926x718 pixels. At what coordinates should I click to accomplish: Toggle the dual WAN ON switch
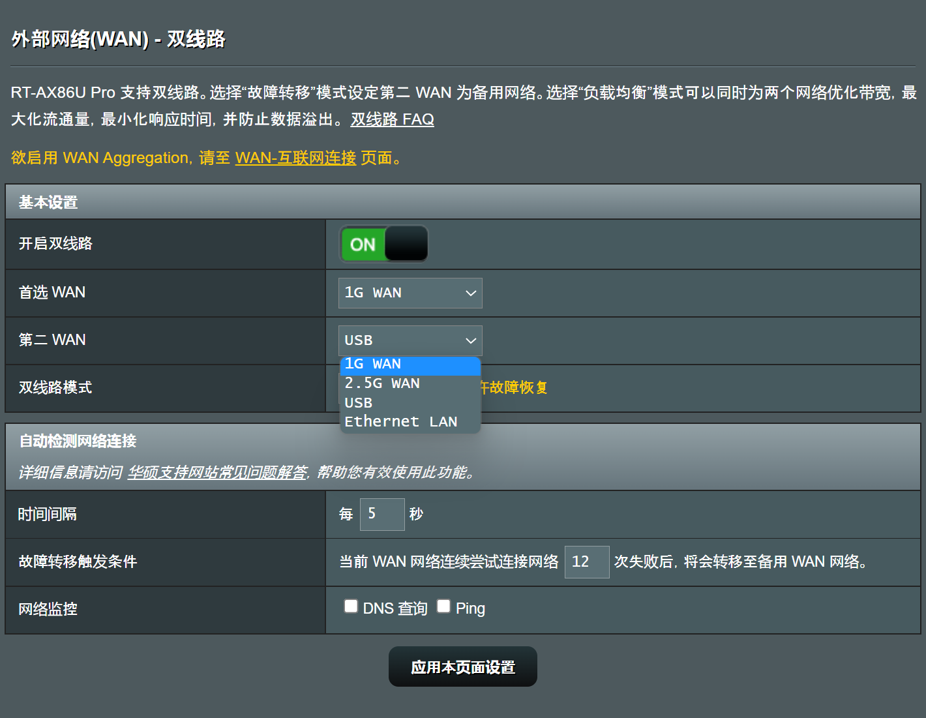(383, 244)
